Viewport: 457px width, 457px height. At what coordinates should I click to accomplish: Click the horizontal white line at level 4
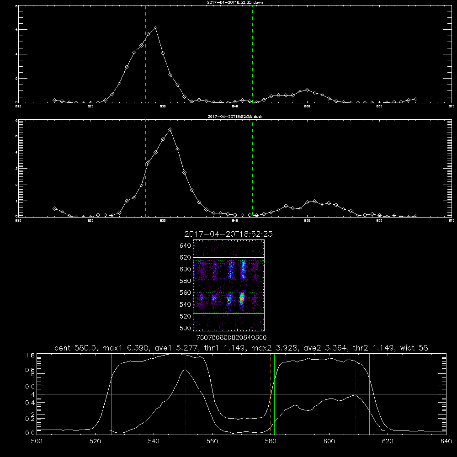tap(241, 394)
